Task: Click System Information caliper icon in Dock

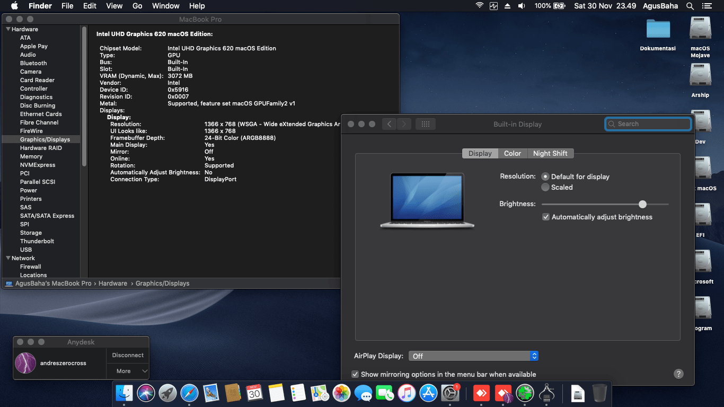Action: [546, 393]
